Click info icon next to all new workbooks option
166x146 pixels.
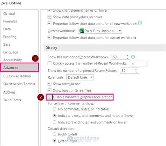pyautogui.click(x=140, y=23)
